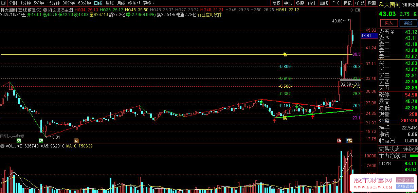Screen dimensions: 418x193
Task: Click the 指标分享 button
Action: (x=405, y=180)
